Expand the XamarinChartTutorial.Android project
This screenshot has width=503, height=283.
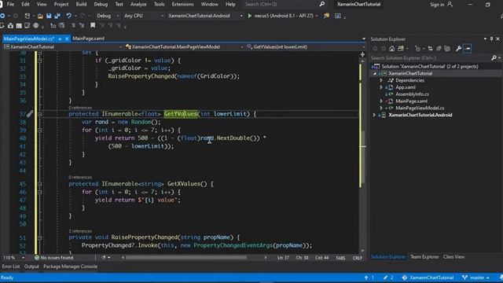pos(374,115)
